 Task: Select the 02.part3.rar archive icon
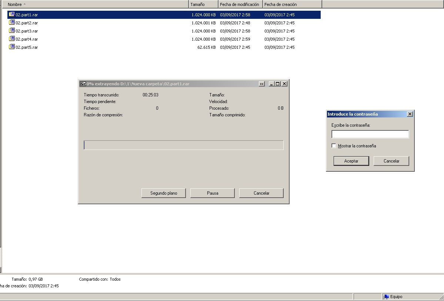click(x=11, y=31)
